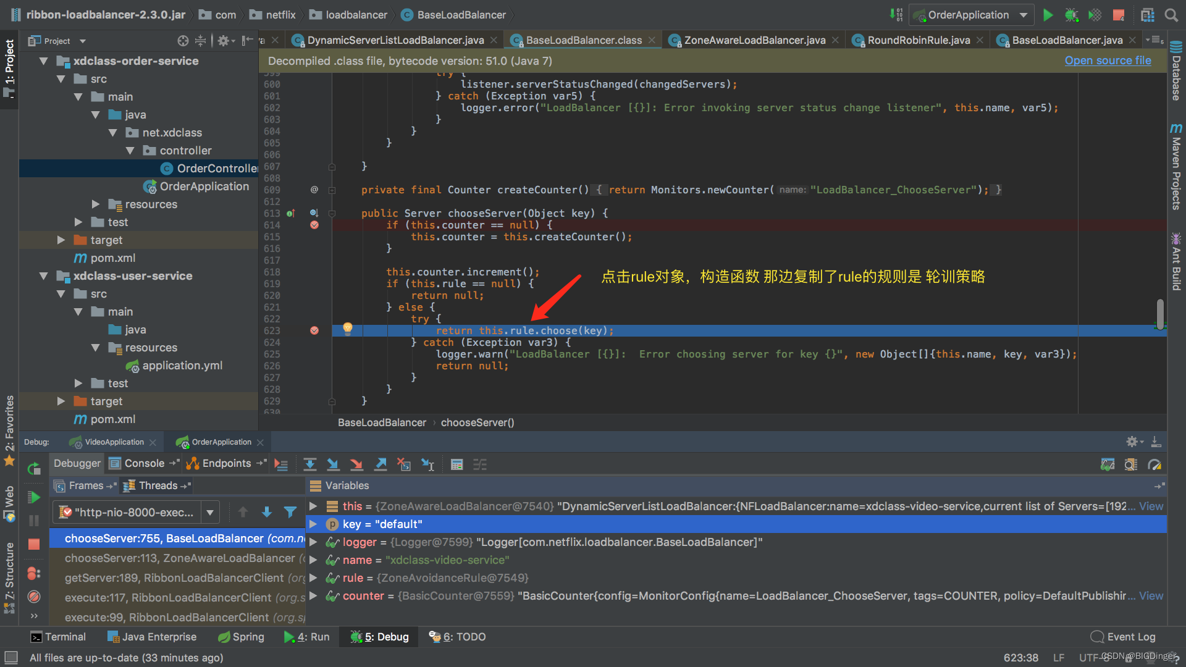Click the Show Execution Point icon
This screenshot has height=667, width=1186.
[281, 464]
